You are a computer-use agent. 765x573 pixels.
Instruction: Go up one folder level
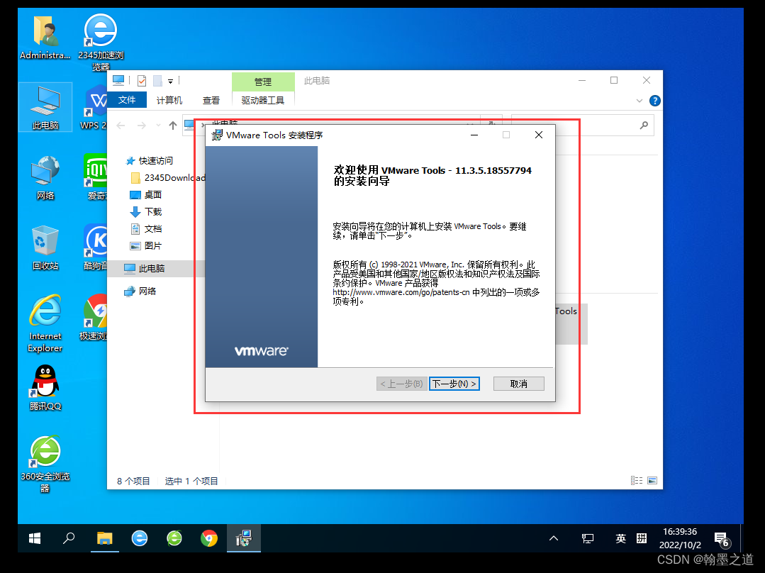(x=173, y=126)
